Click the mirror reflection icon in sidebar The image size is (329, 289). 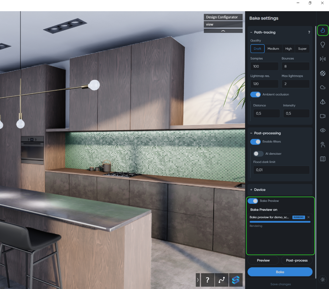(323, 59)
